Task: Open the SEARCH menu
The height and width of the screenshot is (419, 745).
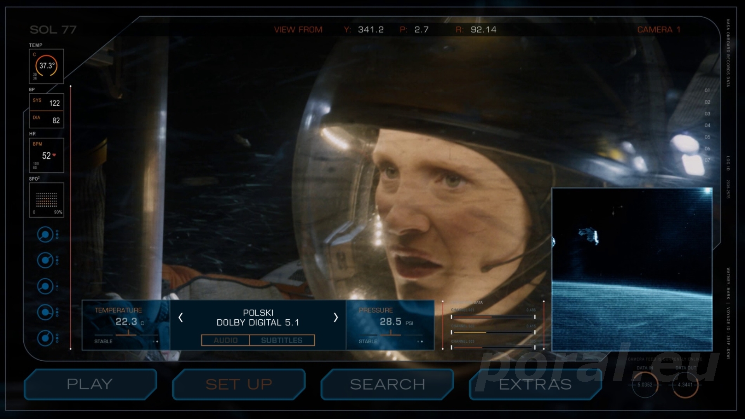Action: [x=387, y=384]
